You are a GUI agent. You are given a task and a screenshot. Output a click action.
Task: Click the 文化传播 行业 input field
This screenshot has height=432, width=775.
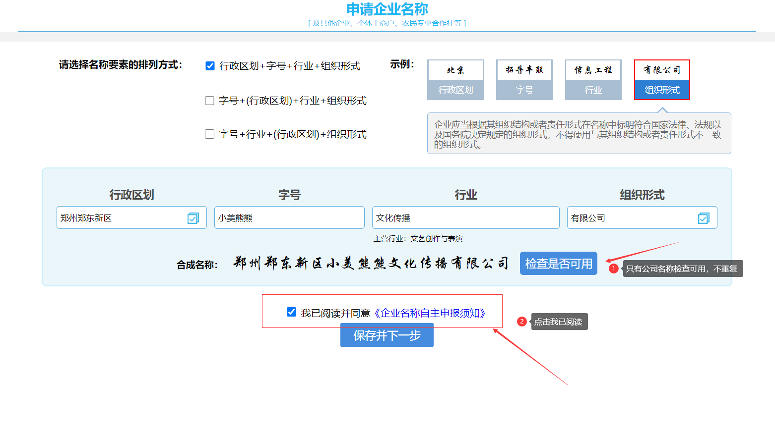465,217
